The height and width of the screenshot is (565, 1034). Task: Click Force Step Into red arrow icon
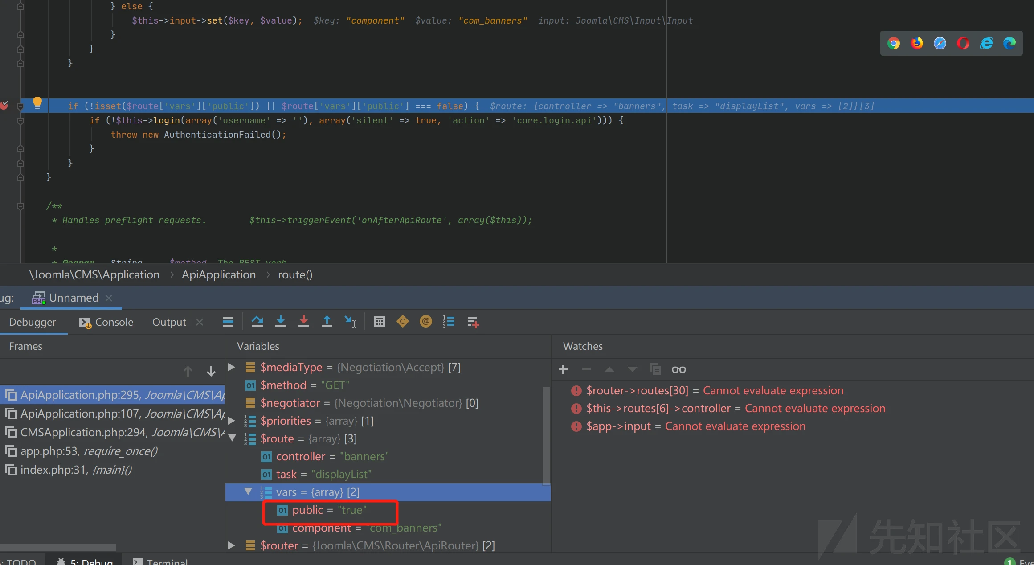tap(304, 322)
